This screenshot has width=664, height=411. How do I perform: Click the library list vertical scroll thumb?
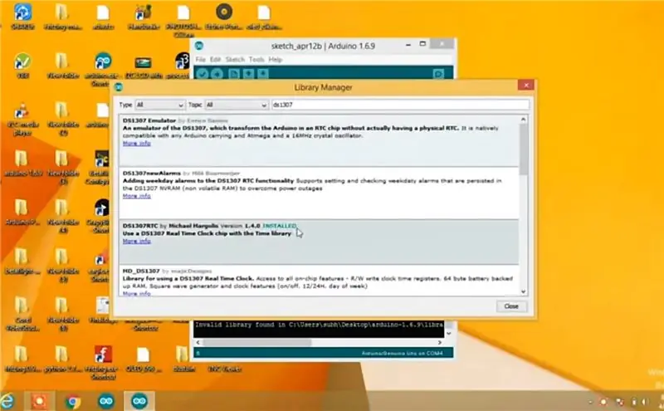coord(524,149)
